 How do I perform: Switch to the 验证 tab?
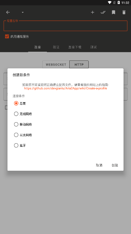(56, 47)
